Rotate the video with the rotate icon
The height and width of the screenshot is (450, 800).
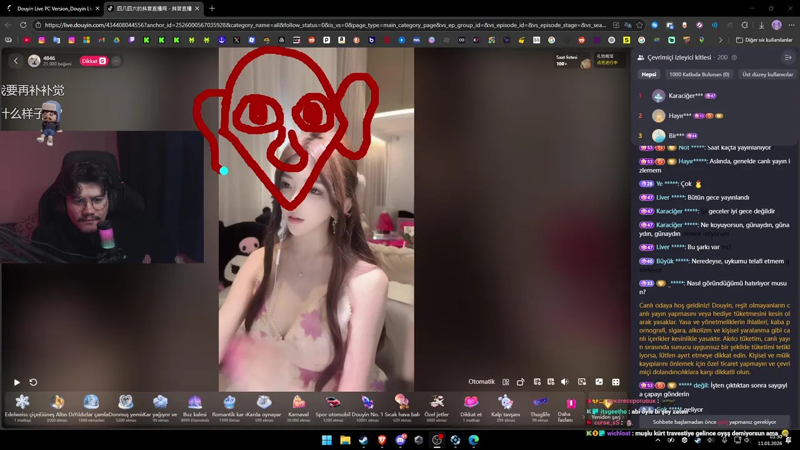point(520,382)
